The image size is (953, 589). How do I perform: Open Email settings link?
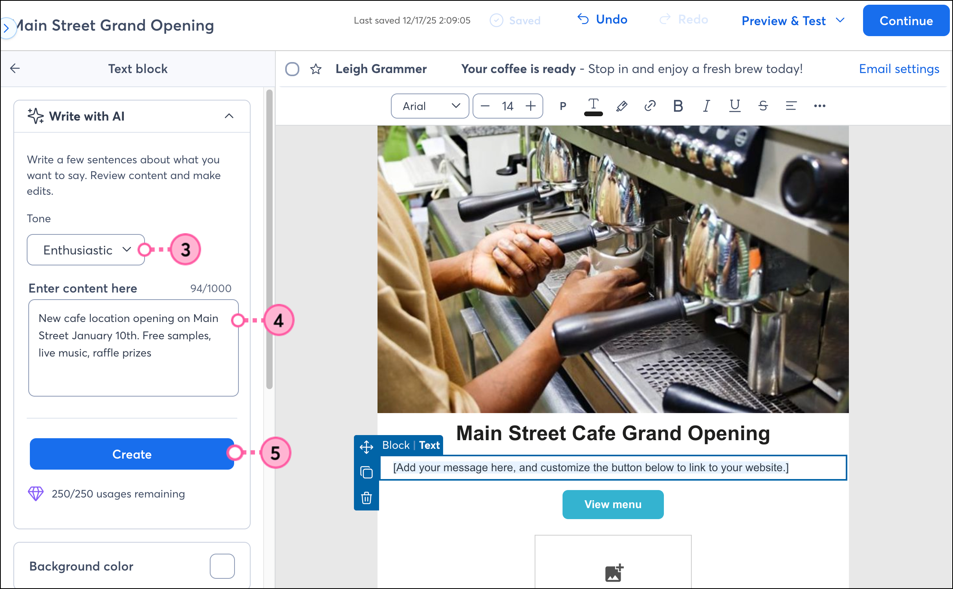pos(899,69)
